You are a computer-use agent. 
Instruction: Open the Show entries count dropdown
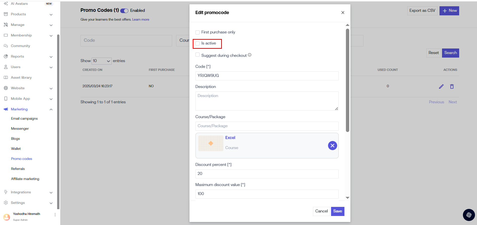click(x=101, y=61)
